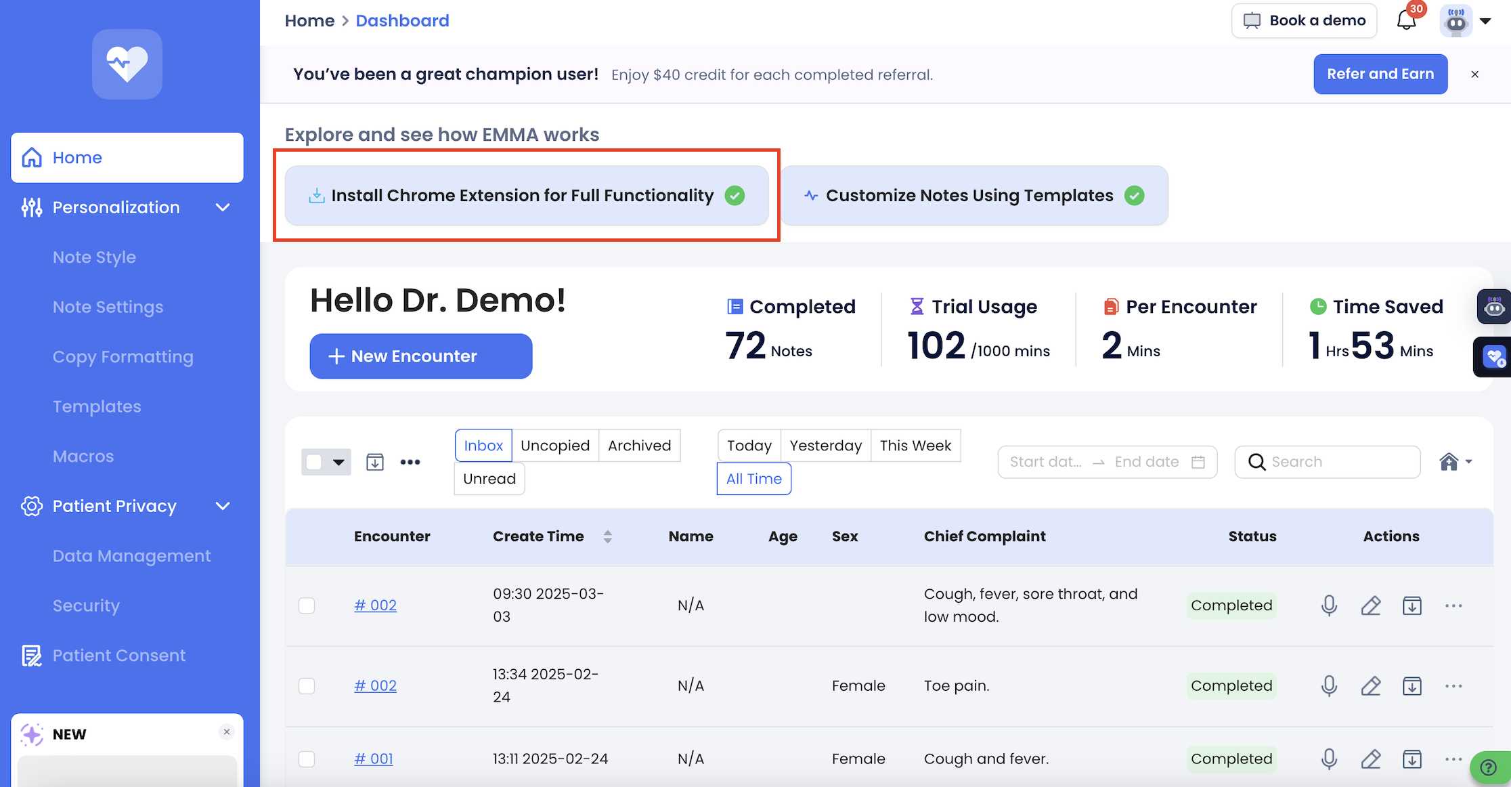Click the New Encounter button
The height and width of the screenshot is (787, 1511).
tap(421, 356)
